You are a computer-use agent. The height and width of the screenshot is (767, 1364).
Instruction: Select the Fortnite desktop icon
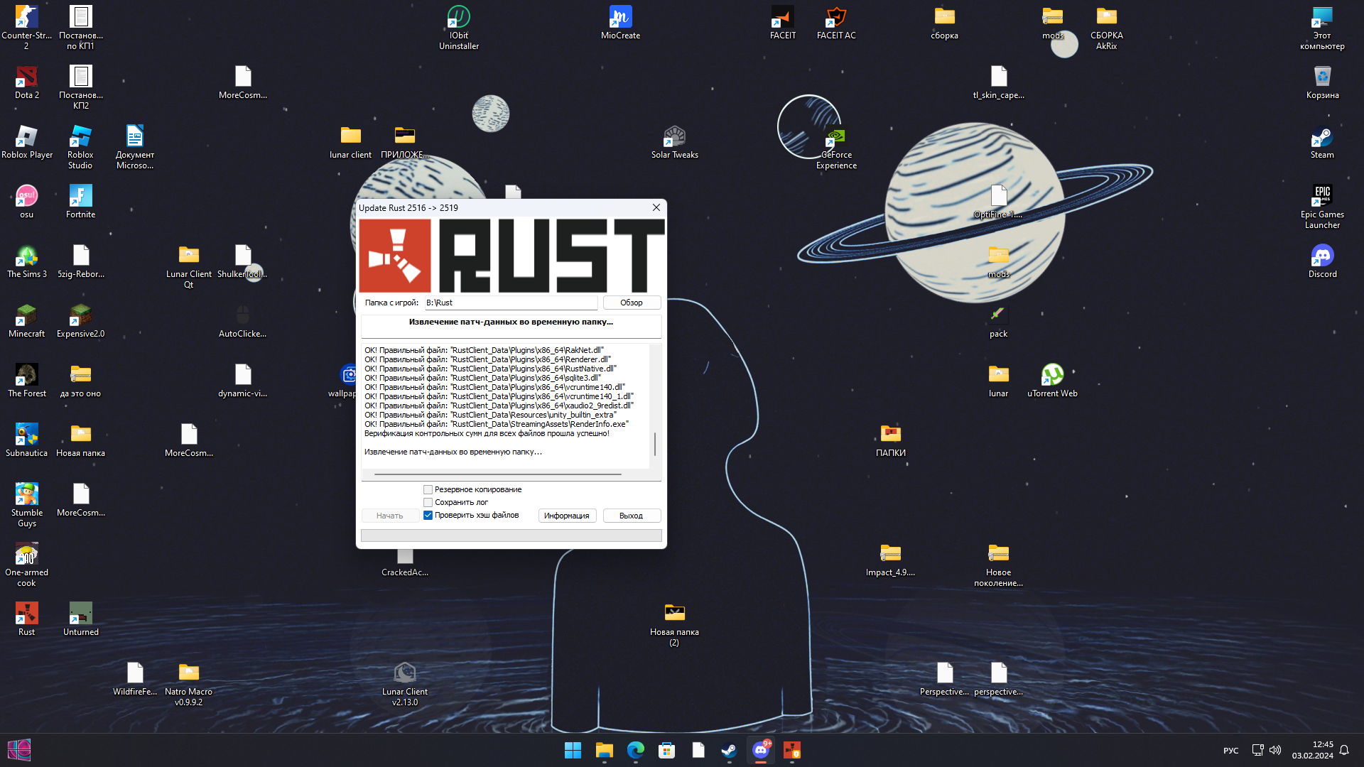click(80, 201)
